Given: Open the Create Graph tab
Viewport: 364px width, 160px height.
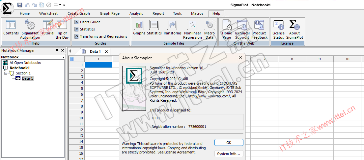Looking at the screenshot, I should [79, 13].
